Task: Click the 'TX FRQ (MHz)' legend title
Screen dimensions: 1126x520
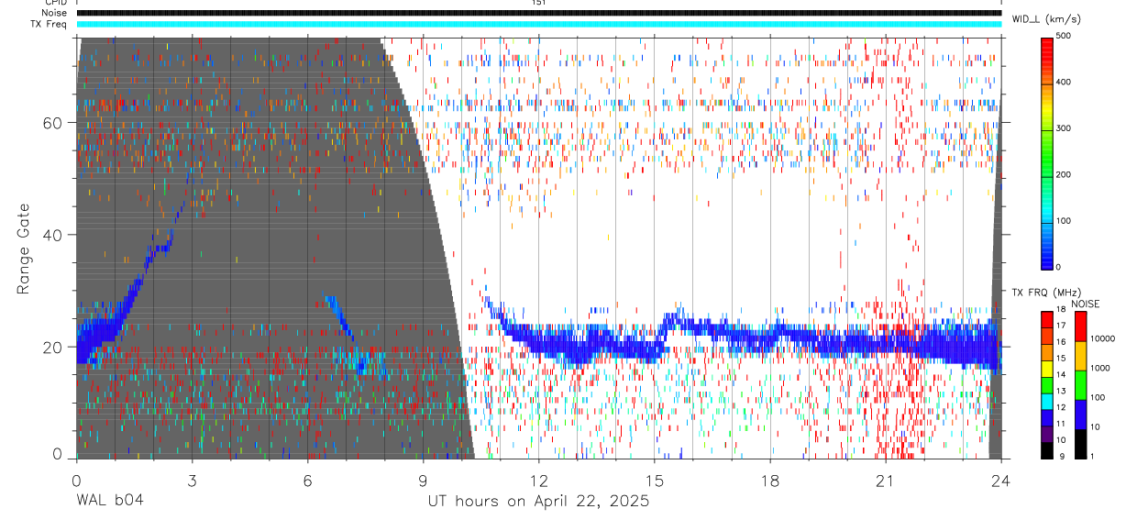Action: pos(1045,292)
